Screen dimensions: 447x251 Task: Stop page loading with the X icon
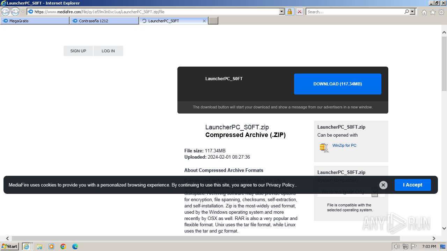coord(300,12)
